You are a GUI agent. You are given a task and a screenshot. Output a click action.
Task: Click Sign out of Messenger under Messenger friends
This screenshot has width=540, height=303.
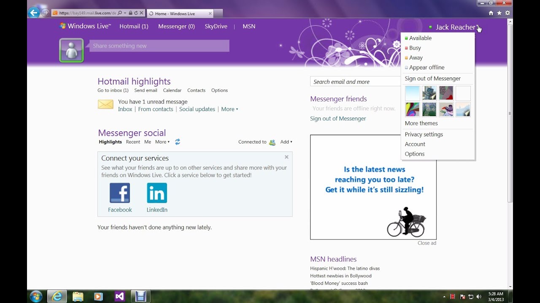pos(338,119)
